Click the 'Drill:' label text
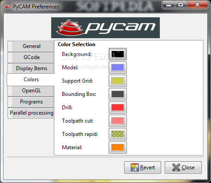The height and width of the screenshot is (183, 211). (67, 107)
